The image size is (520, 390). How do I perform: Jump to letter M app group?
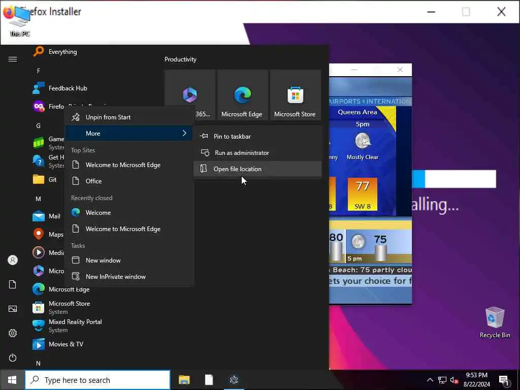pos(38,199)
